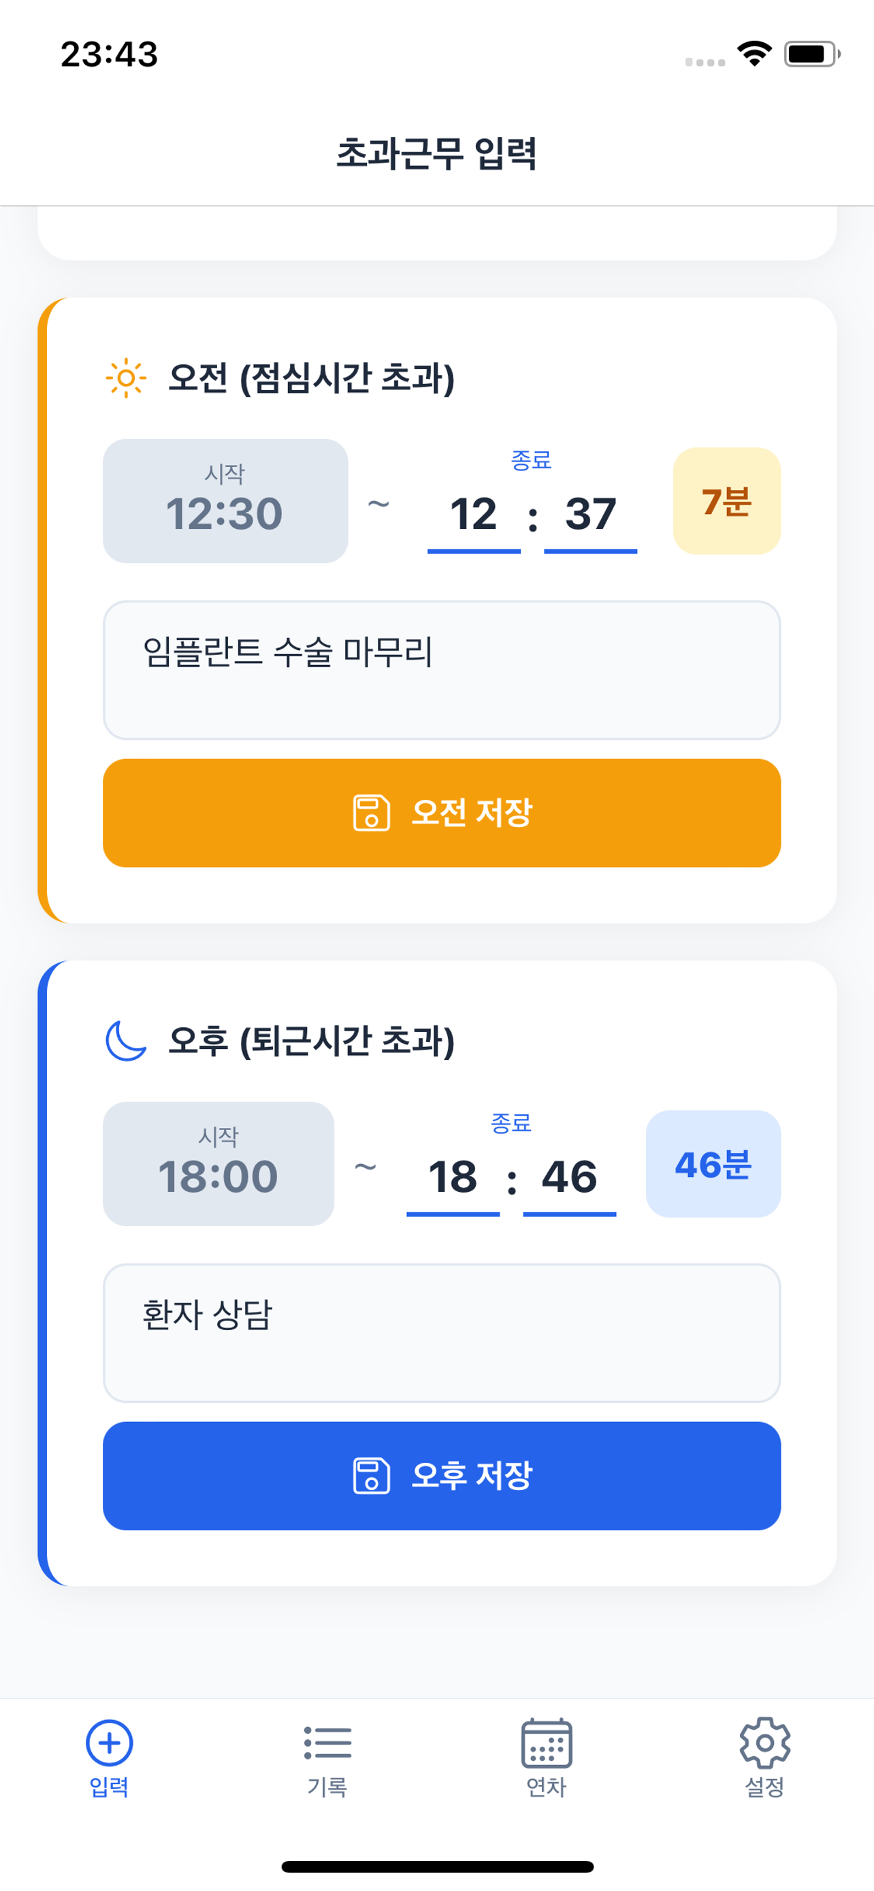Image resolution: width=874 pixels, height=1891 pixels.
Task: Click the blue 46분 duration badge
Action: [714, 1163]
